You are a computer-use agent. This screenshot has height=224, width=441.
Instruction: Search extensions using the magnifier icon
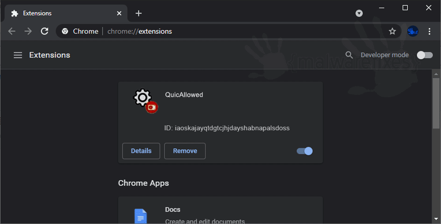coord(349,55)
